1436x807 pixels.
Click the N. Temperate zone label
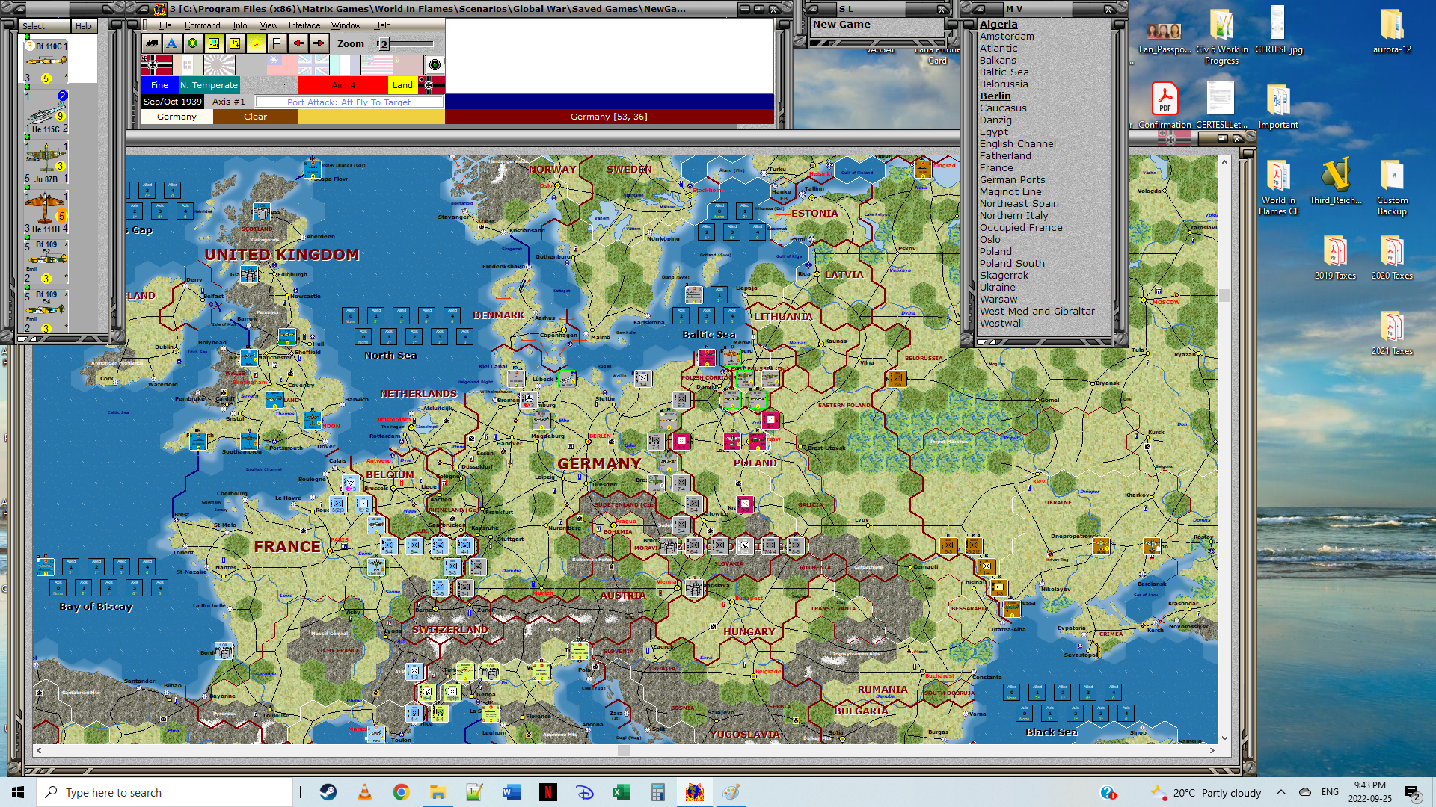(x=209, y=85)
